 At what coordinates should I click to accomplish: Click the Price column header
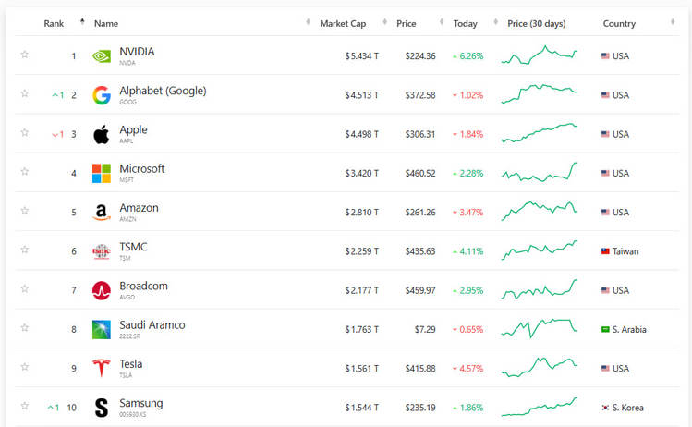click(x=406, y=24)
